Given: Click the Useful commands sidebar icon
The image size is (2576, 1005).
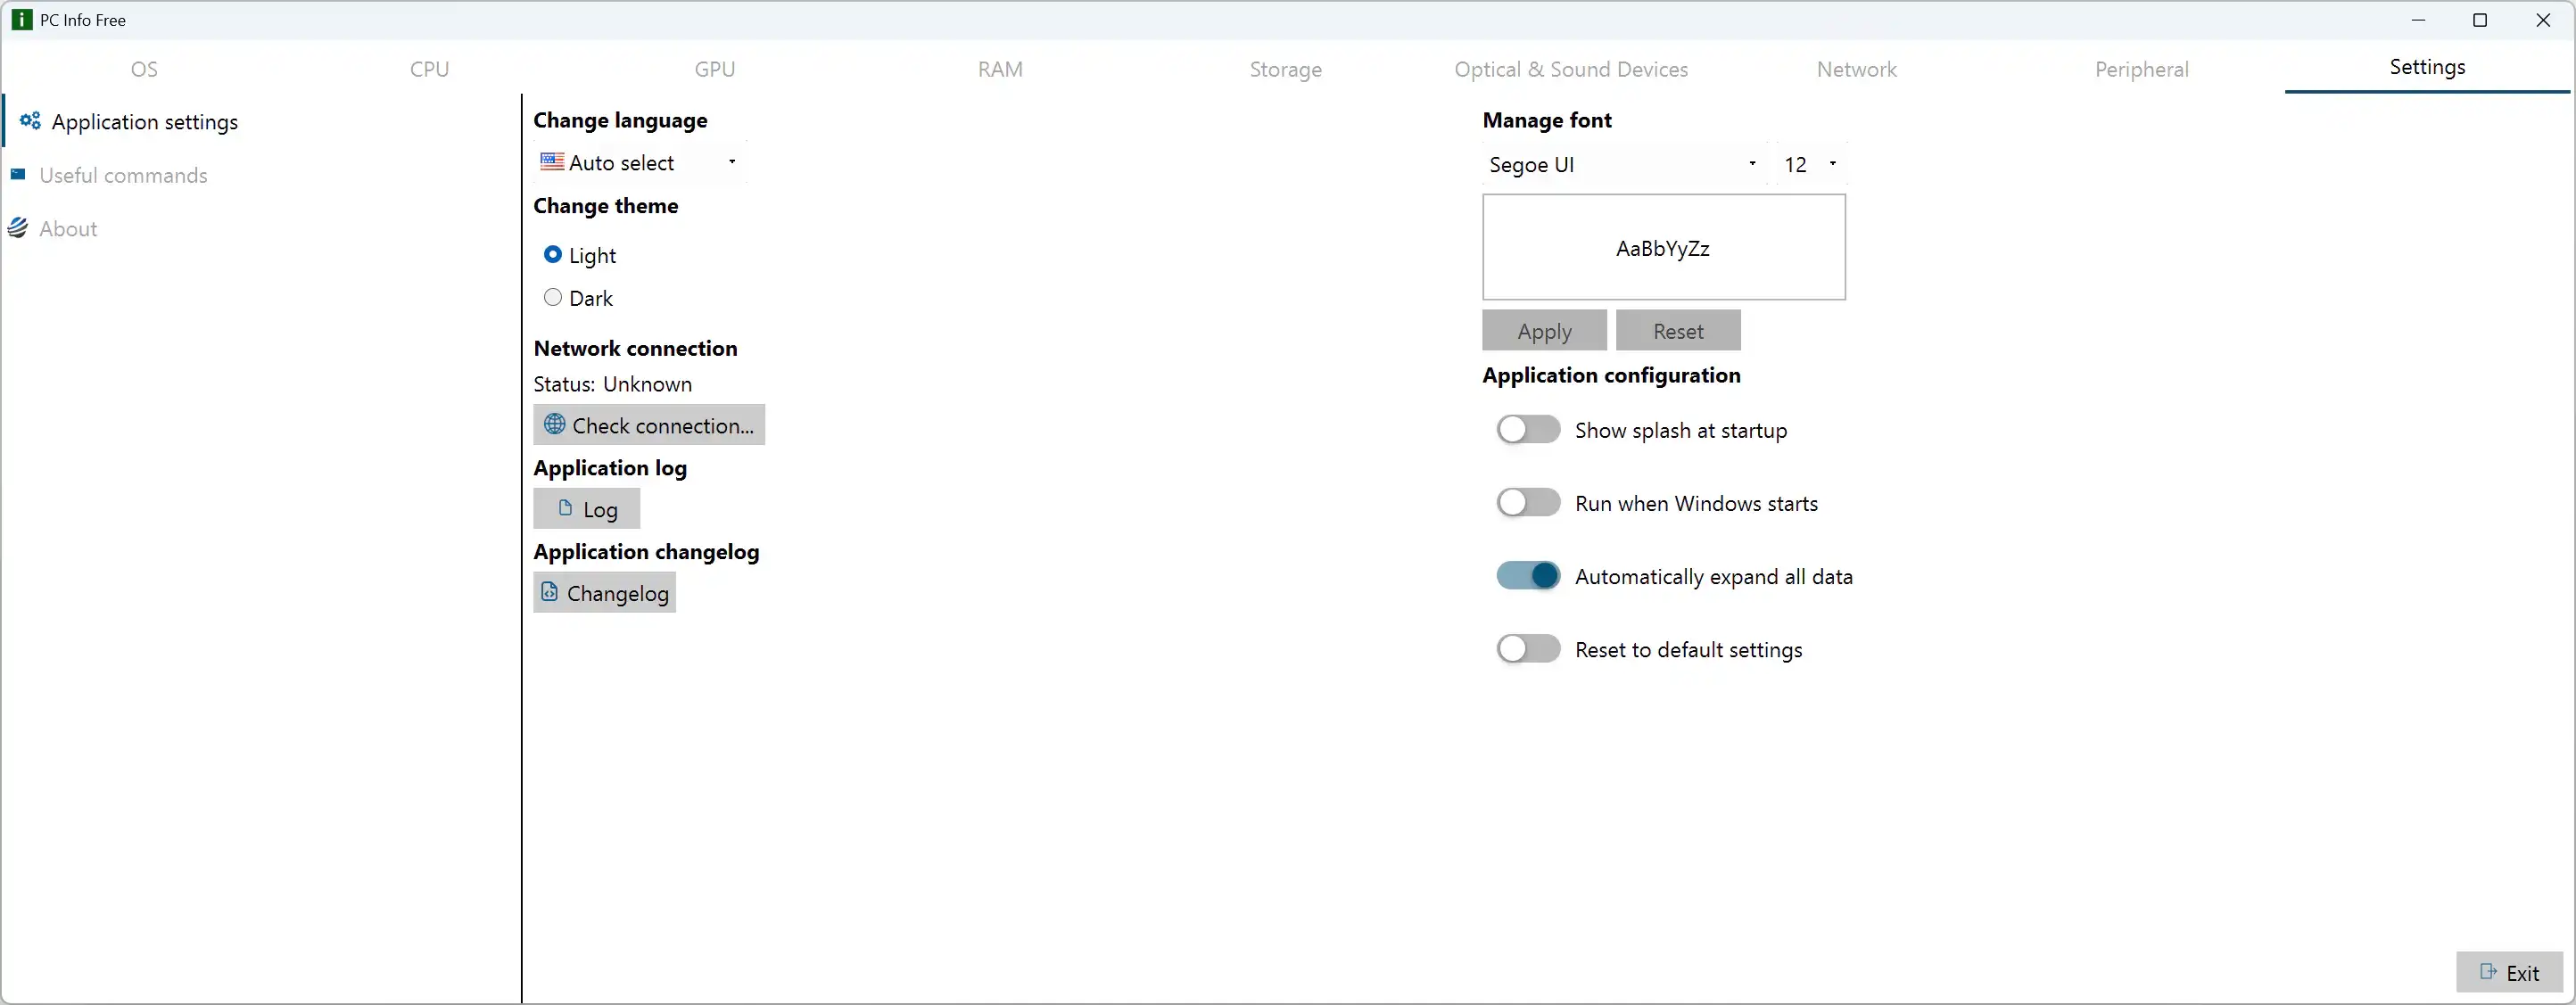Looking at the screenshot, I should [x=18, y=175].
